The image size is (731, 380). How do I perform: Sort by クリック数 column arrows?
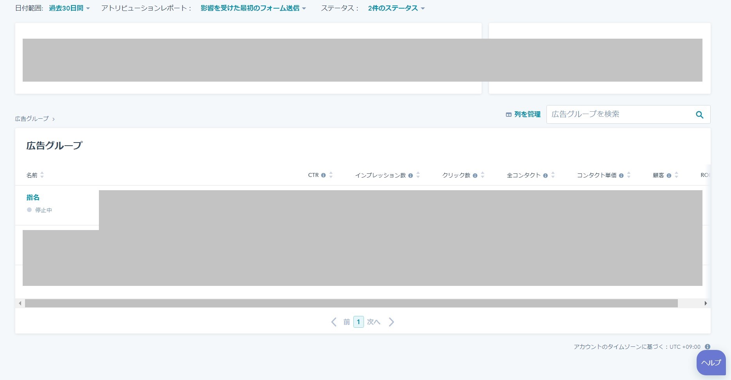pyautogui.click(x=482, y=175)
